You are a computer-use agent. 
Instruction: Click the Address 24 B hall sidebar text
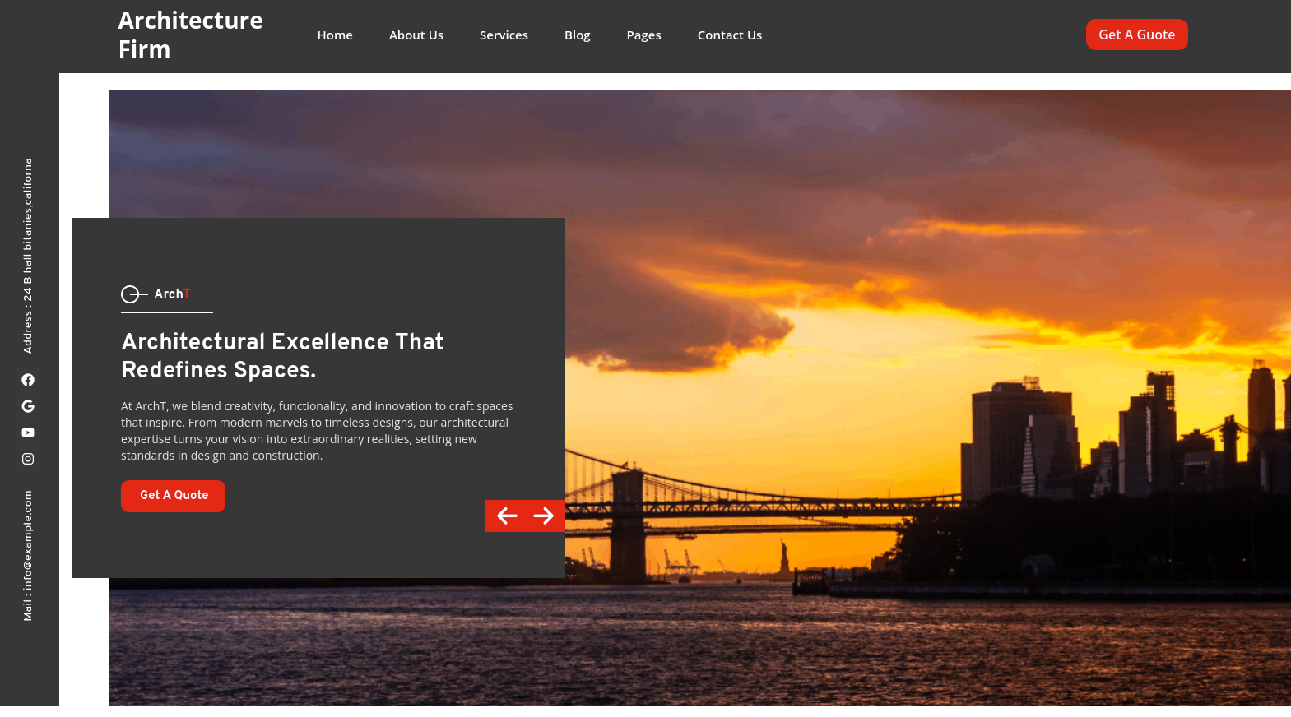(x=28, y=256)
